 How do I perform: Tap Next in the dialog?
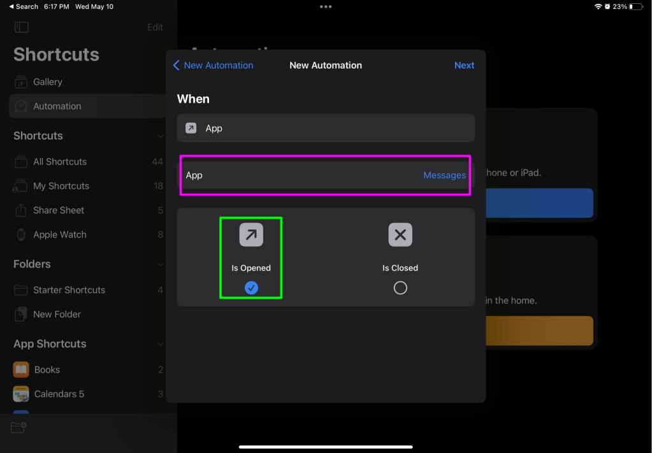(464, 65)
